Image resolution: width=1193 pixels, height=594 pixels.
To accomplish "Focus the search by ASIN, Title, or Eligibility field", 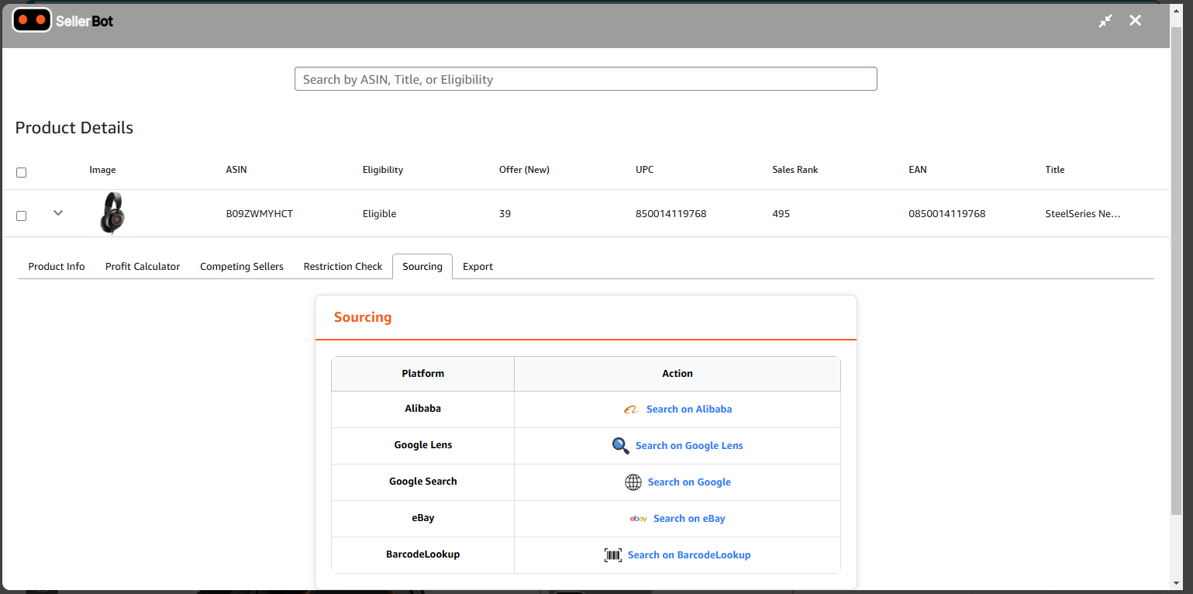I will tap(585, 79).
